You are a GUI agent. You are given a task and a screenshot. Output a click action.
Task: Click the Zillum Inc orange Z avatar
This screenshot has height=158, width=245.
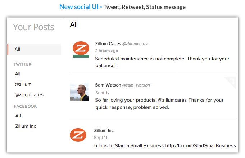(x=78, y=135)
